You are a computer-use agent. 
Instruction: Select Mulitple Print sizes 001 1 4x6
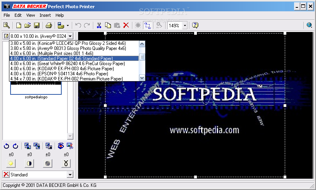click(x=74, y=53)
